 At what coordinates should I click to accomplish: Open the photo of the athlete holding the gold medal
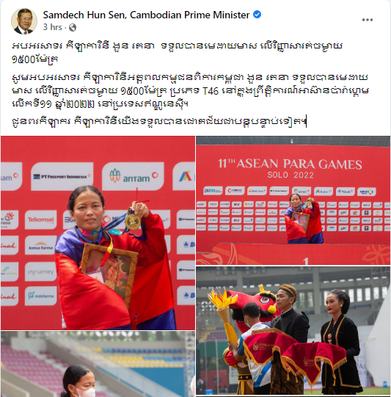pyautogui.click(x=98, y=233)
